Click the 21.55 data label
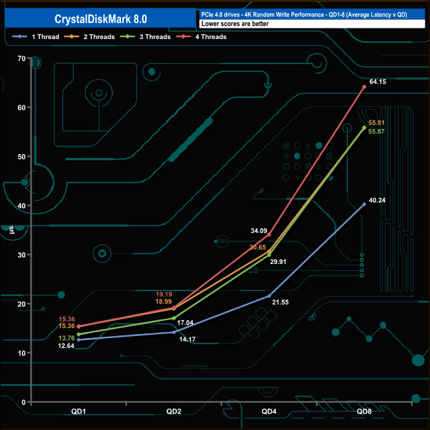Image resolution: width=430 pixels, height=430 pixels. coord(280,302)
